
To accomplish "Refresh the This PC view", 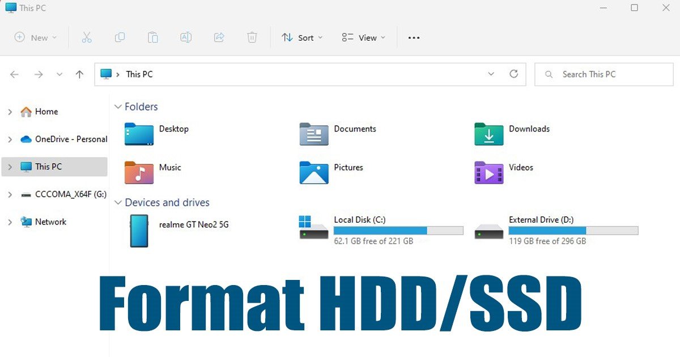I will (x=514, y=74).
